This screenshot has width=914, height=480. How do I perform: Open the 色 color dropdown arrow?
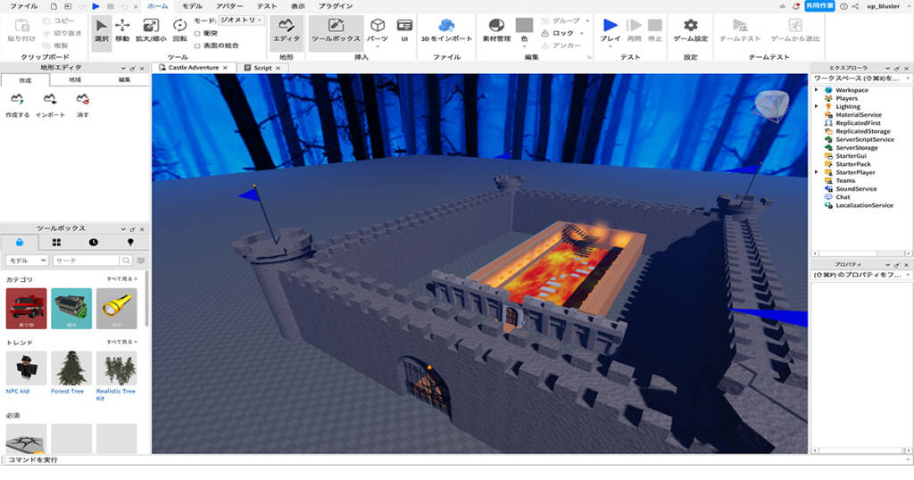[525, 46]
